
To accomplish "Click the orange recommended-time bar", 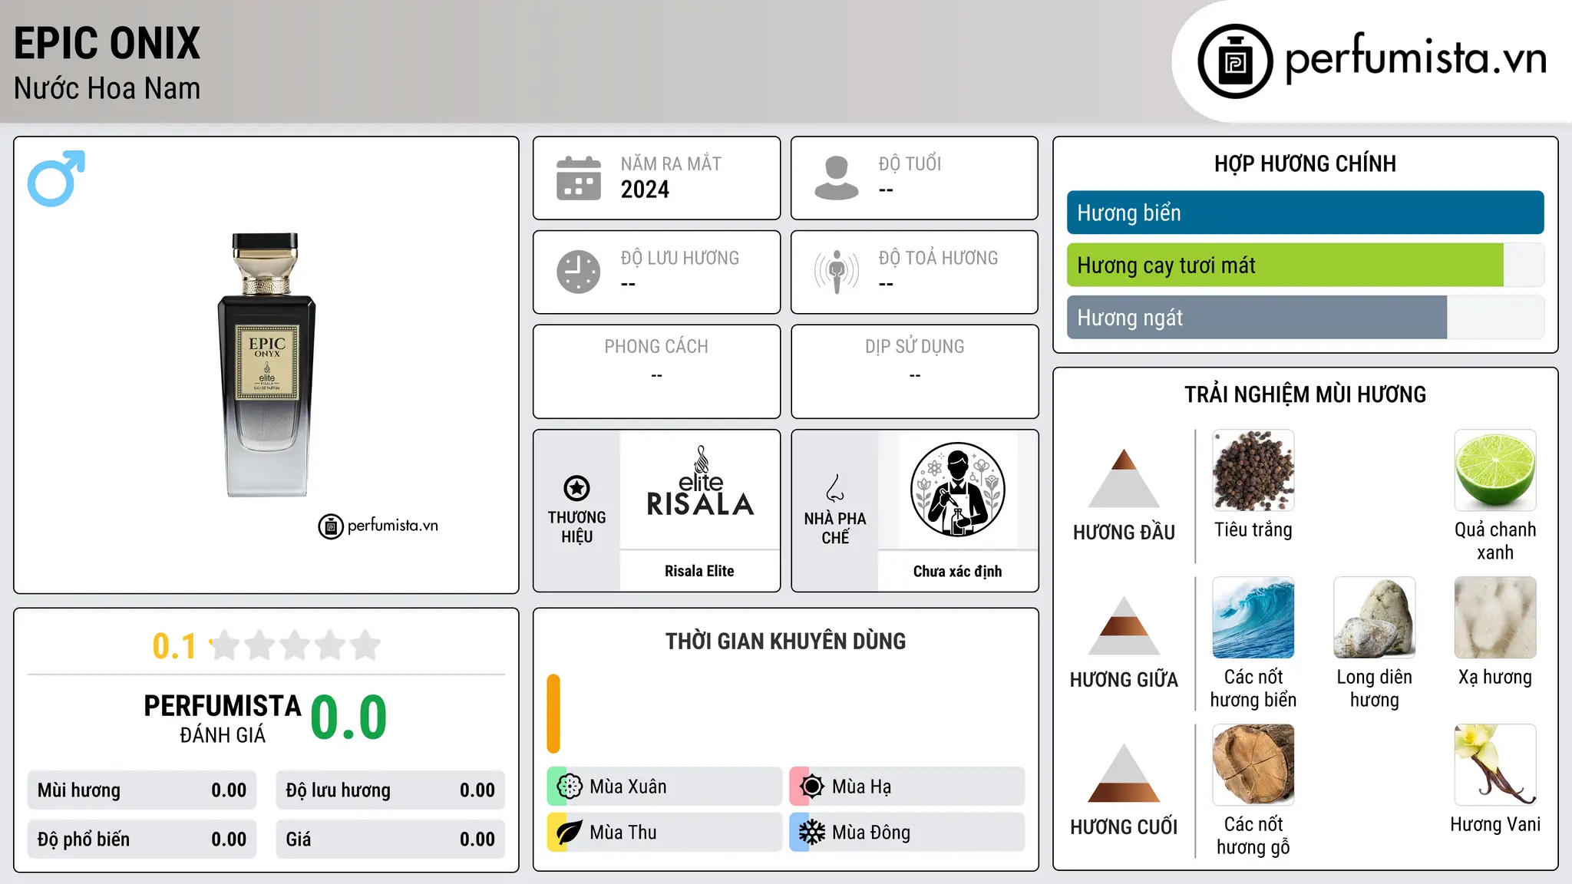I will click(553, 714).
